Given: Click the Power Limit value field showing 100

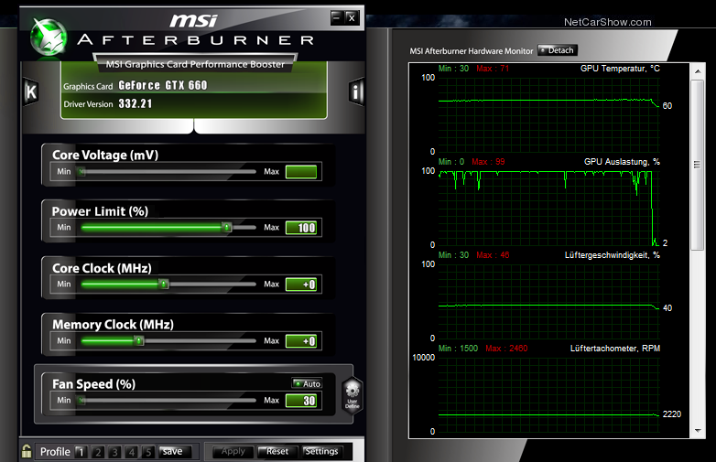Looking at the screenshot, I should 301,228.
